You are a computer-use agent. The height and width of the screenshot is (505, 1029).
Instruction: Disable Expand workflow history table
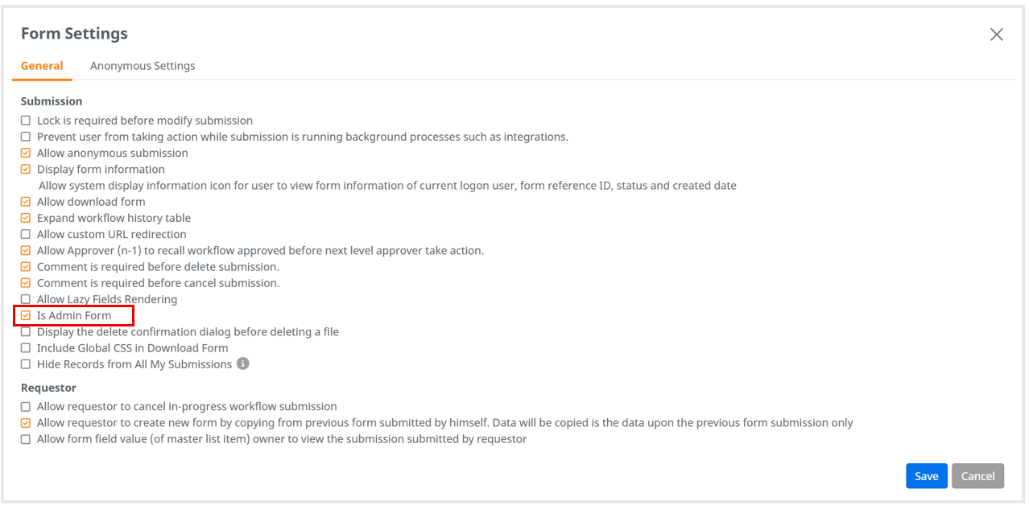click(25, 218)
